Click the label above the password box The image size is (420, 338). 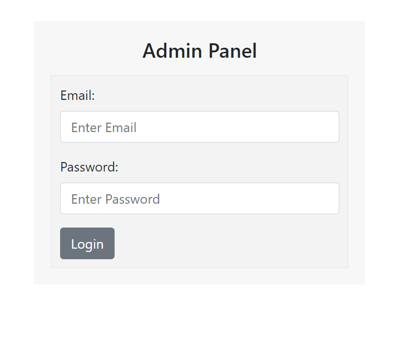[89, 167]
